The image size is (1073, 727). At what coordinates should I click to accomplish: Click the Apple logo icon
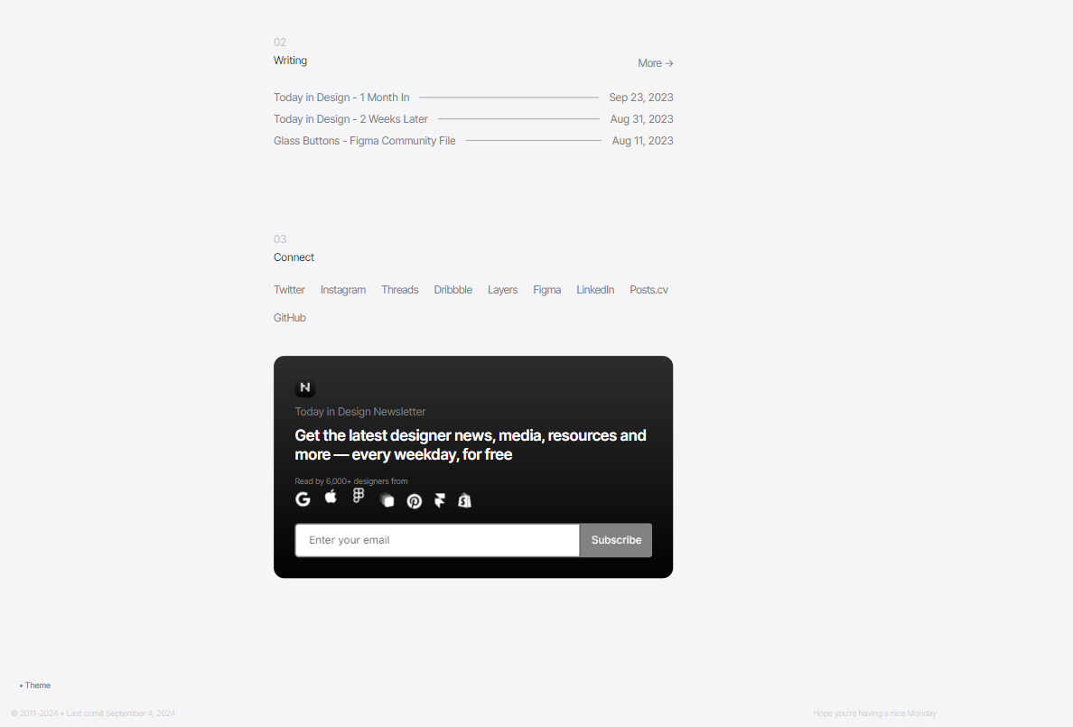(x=331, y=496)
